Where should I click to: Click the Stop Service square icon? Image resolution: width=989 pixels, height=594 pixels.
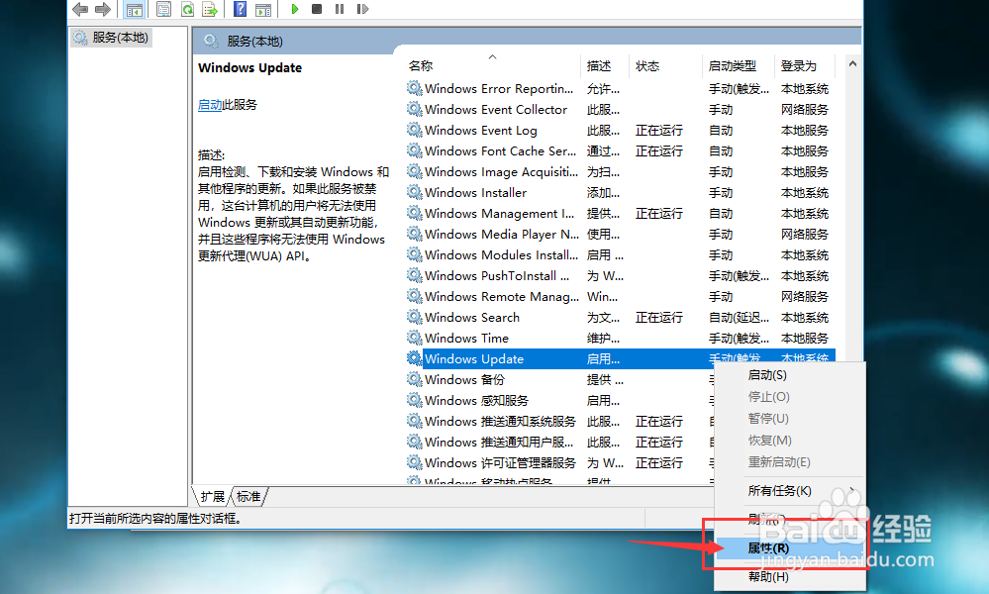click(x=317, y=9)
